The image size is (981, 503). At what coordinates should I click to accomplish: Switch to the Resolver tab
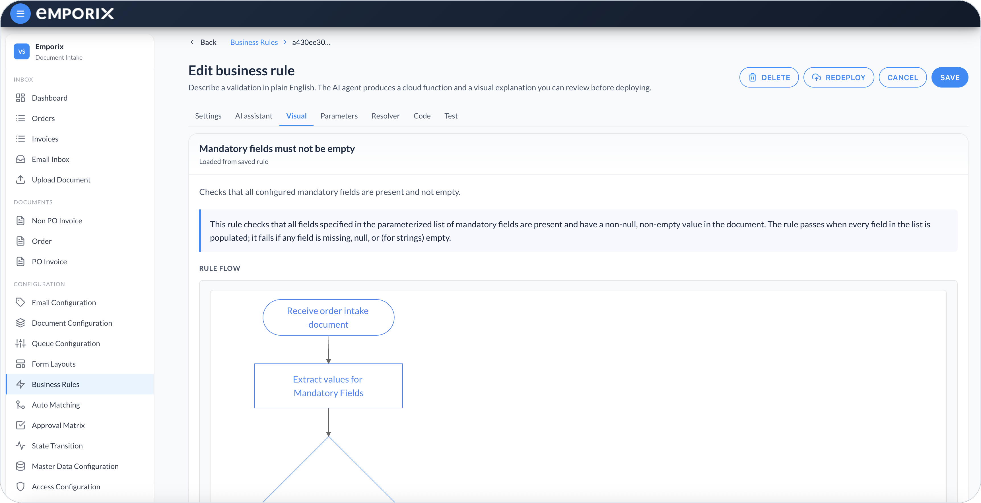tap(386, 116)
